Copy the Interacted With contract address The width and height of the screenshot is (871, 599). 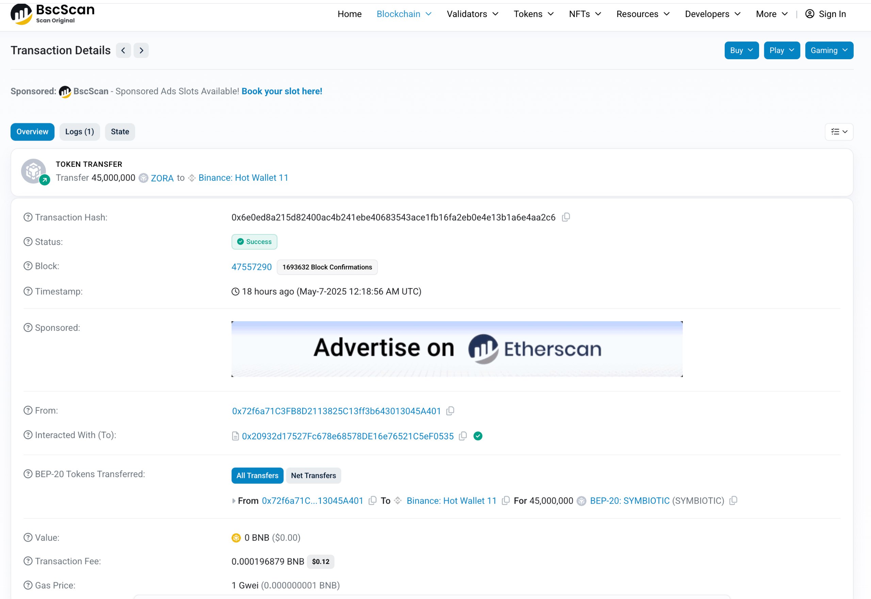[x=463, y=436]
